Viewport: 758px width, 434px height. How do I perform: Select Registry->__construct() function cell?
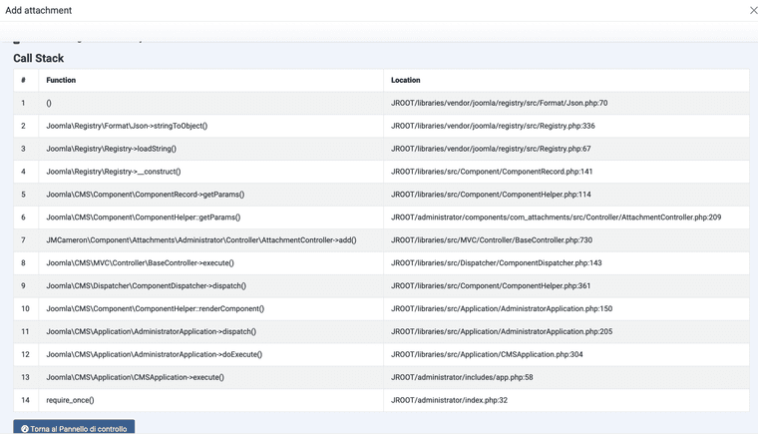(x=211, y=172)
